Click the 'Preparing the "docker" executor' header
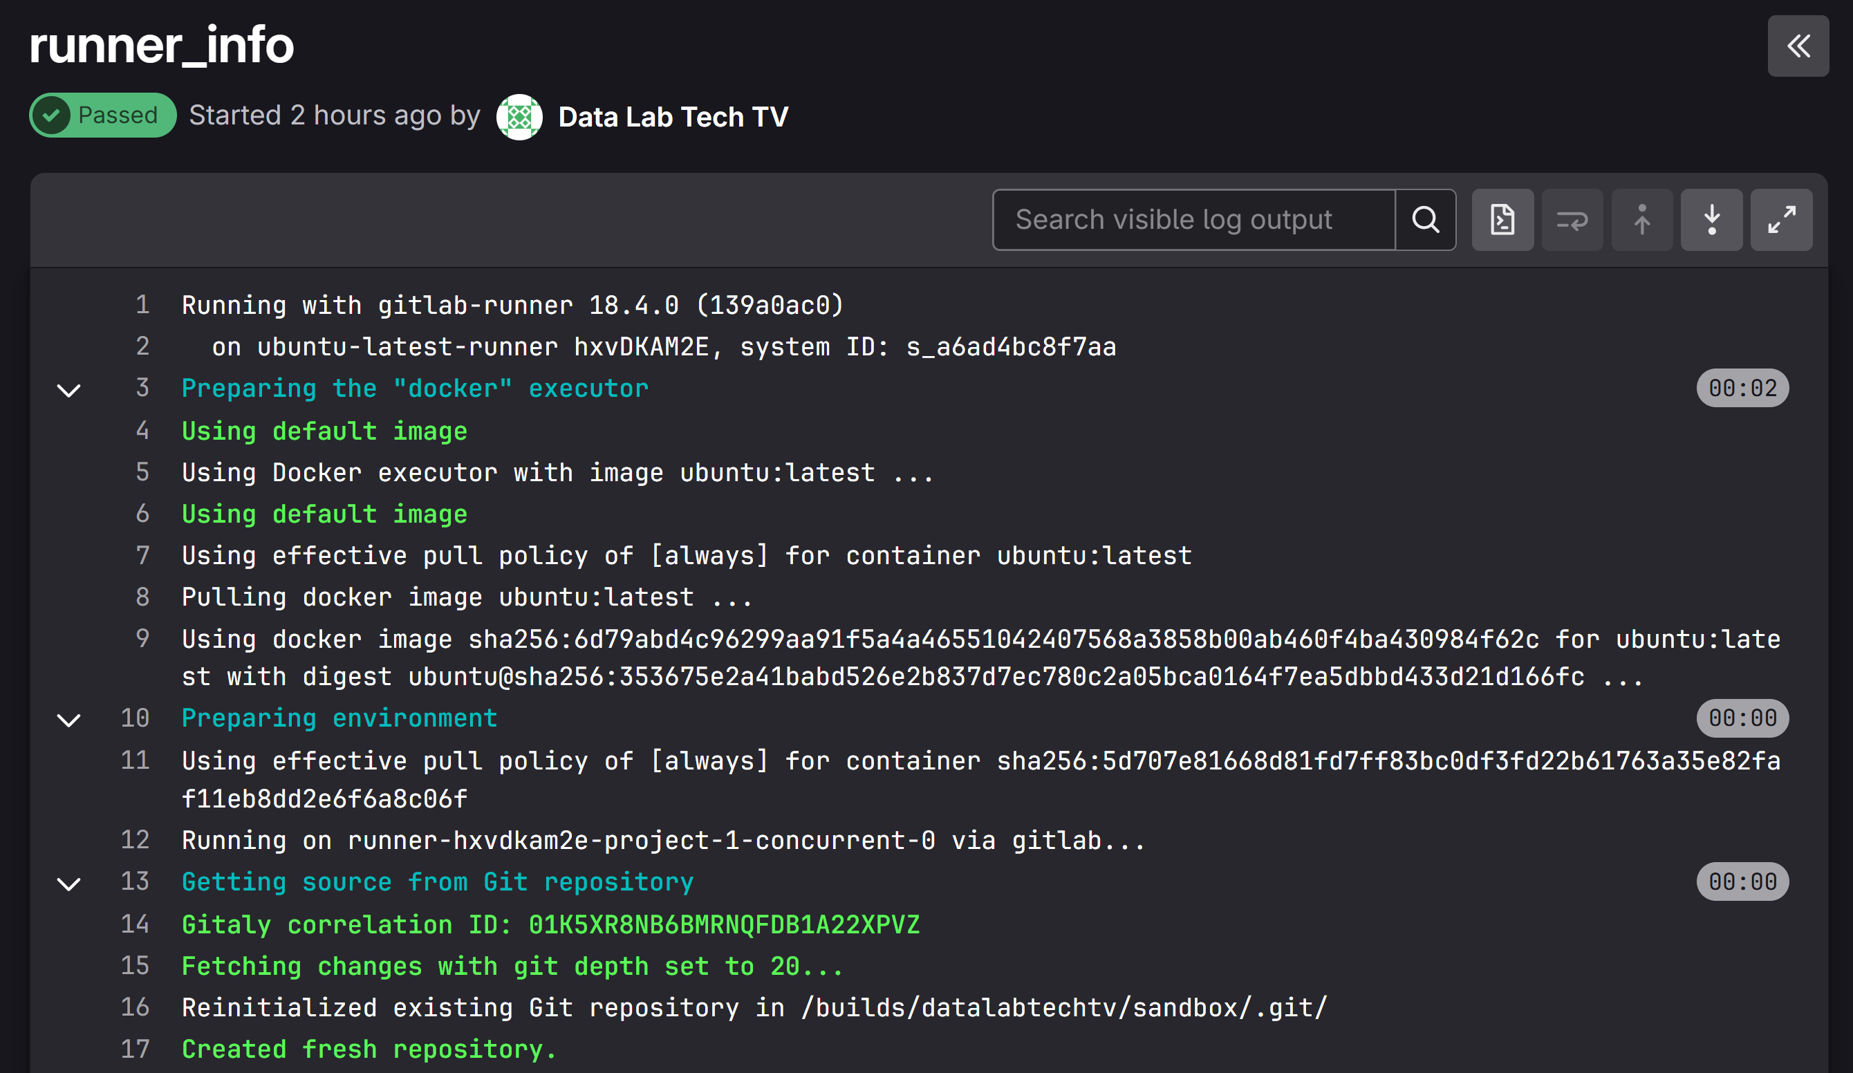Image resolution: width=1853 pixels, height=1073 pixels. point(415,389)
